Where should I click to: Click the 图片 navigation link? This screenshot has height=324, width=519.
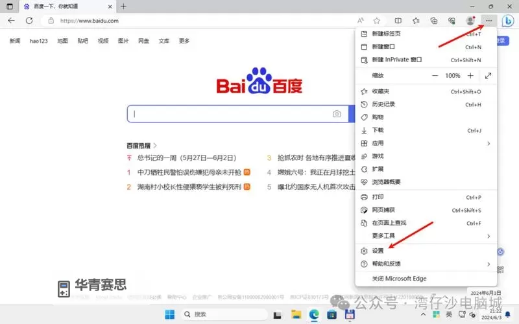123,41
